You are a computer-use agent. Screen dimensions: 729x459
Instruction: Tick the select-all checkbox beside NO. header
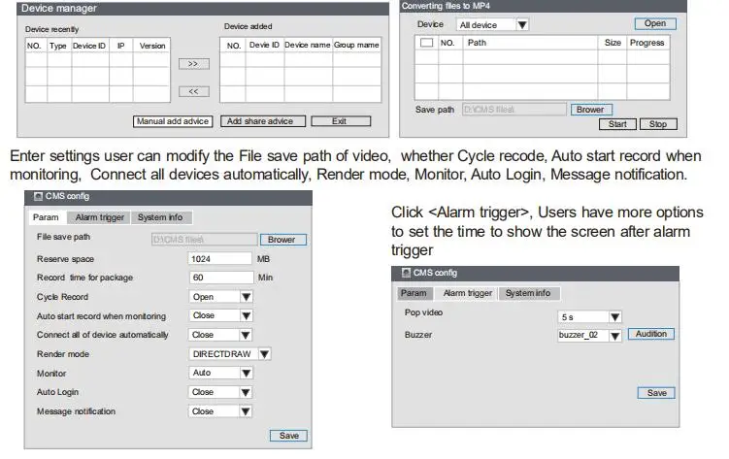pos(426,43)
